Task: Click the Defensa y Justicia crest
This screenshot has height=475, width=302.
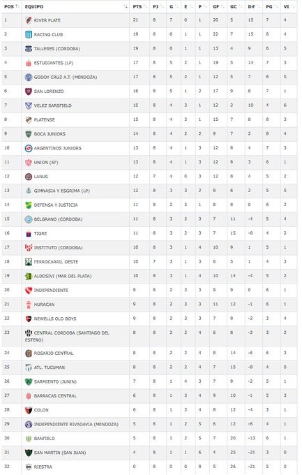Action: coord(29,205)
